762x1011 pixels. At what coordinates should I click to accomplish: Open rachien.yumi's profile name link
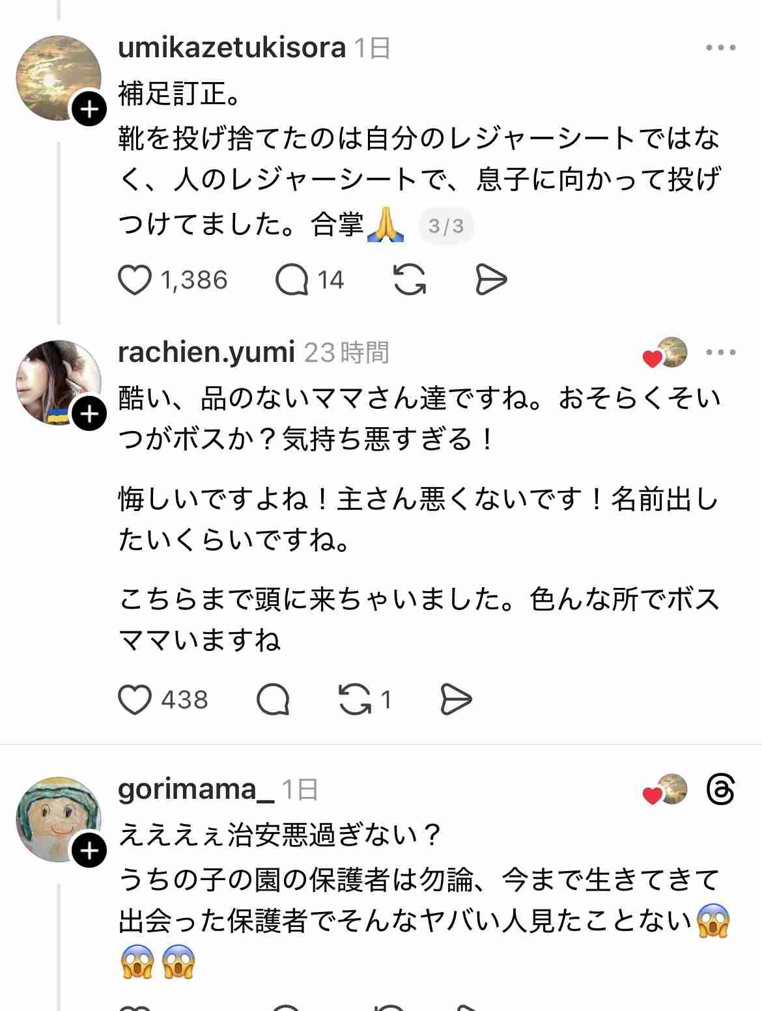(x=206, y=353)
